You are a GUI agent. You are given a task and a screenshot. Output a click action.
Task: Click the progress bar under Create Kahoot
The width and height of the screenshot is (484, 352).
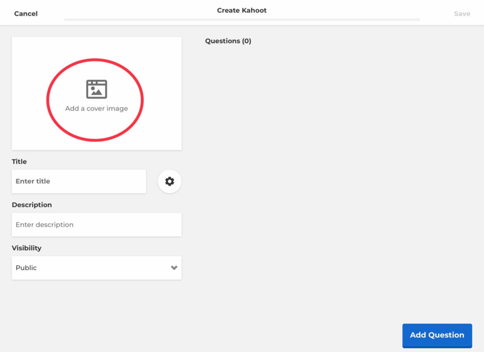242,20
